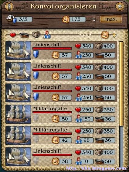Image resolution: width=129 pixels, height=172 pixels.
Task: Sort ships by the sailor crew icon
Action: [47, 35]
